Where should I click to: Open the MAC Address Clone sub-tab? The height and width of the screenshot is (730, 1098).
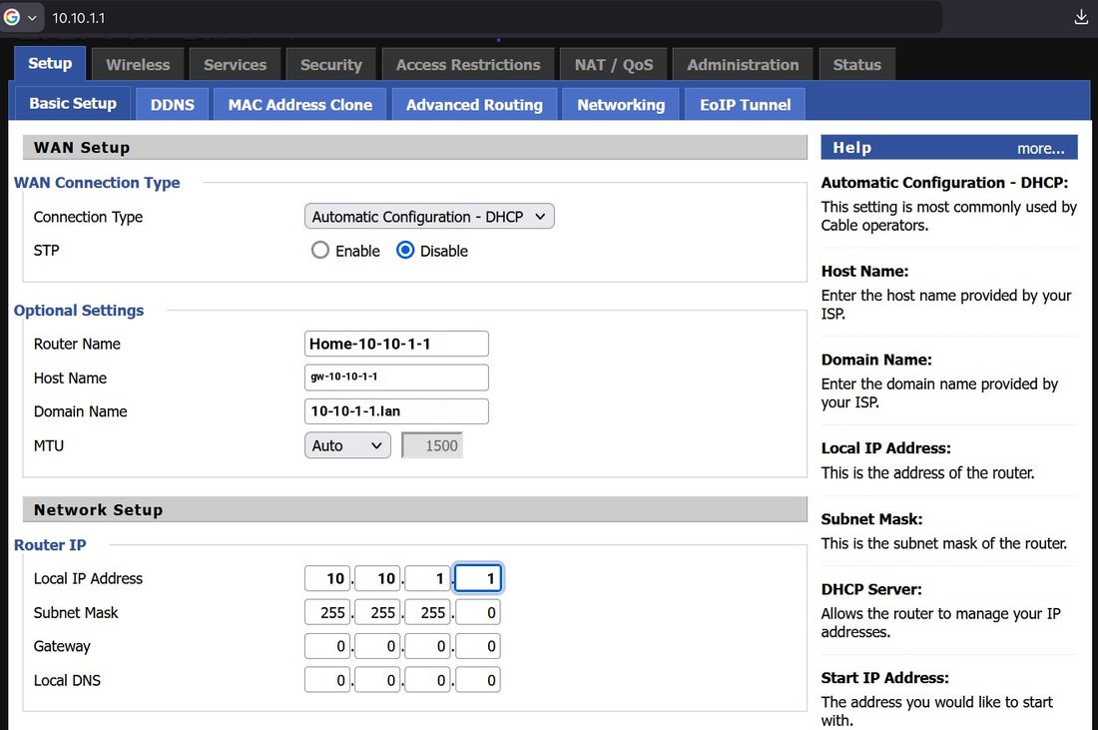[x=300, y=105]
